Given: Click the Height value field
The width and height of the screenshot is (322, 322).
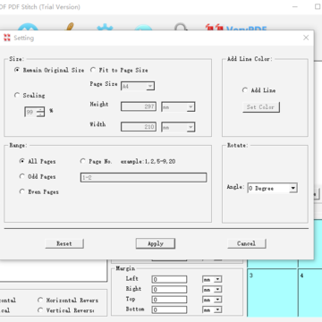Looking at the screenshot, I should click(x=139, y=106).
